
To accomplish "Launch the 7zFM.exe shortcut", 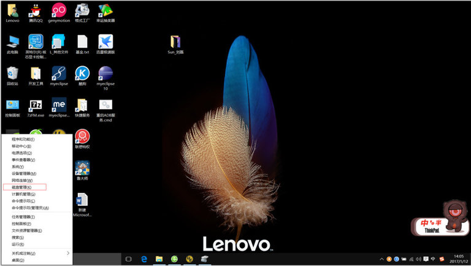I will point(36,108).
